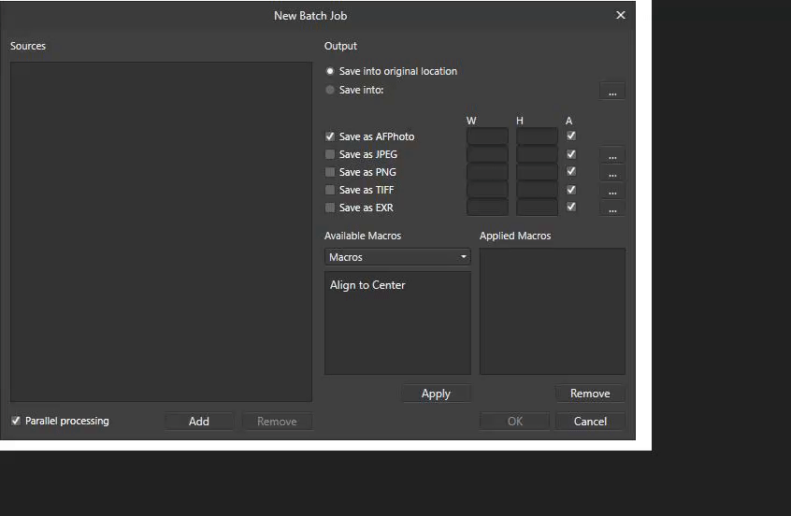
Task: Toggle aspect checkbox in JPEG row
Action: [x=571, y=154]
